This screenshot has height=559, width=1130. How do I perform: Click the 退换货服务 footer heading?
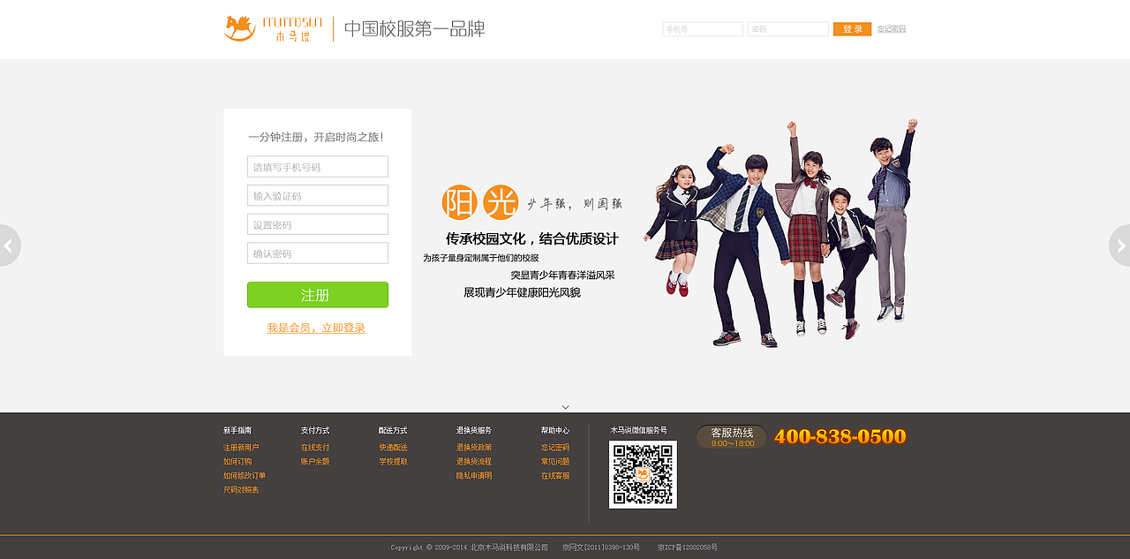474,430
